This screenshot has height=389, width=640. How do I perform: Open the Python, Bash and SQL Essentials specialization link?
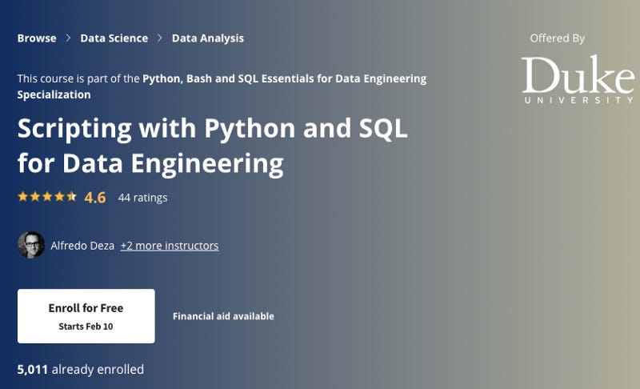[222, 86]
